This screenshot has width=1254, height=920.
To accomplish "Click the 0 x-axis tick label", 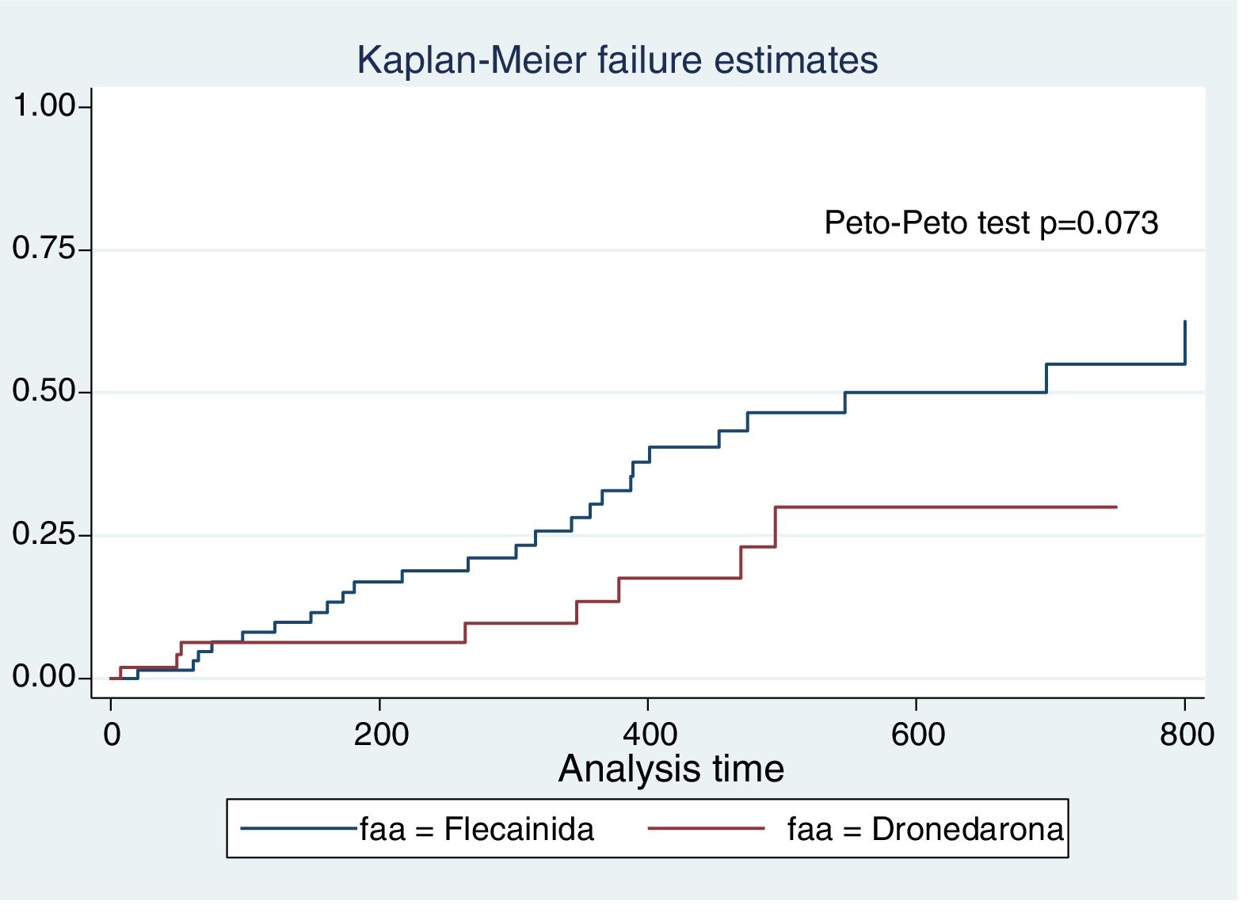I will (112, 735).
